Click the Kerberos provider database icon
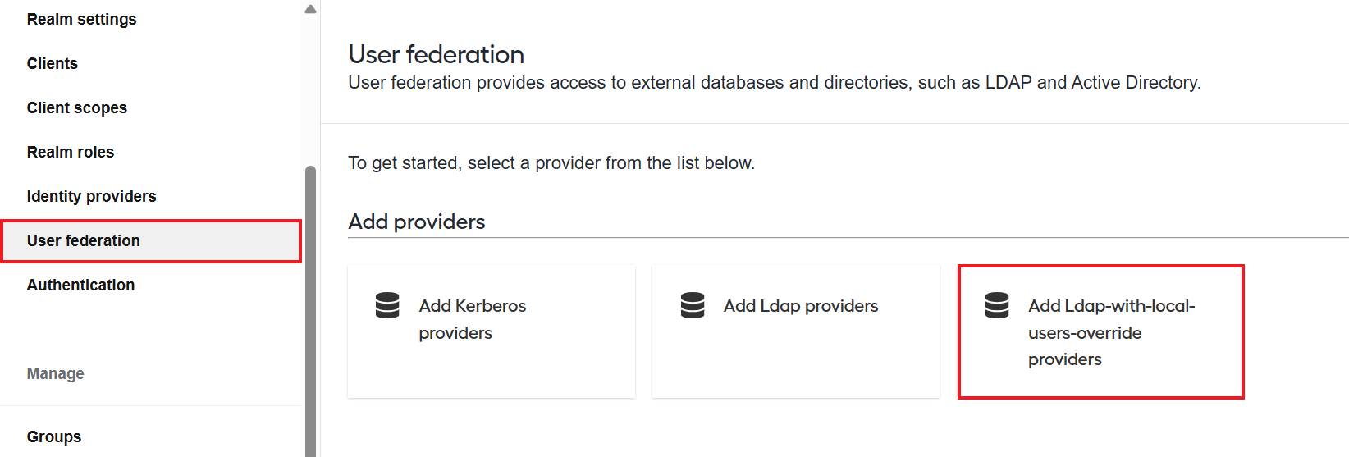The height and width of the screenshot is (457, 1349). 387,305
